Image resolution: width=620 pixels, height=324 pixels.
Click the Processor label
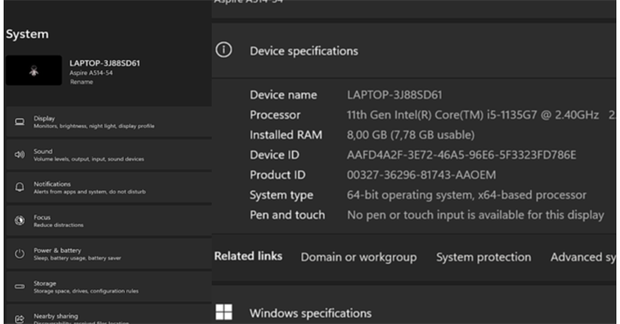click(x=275, y=115)
